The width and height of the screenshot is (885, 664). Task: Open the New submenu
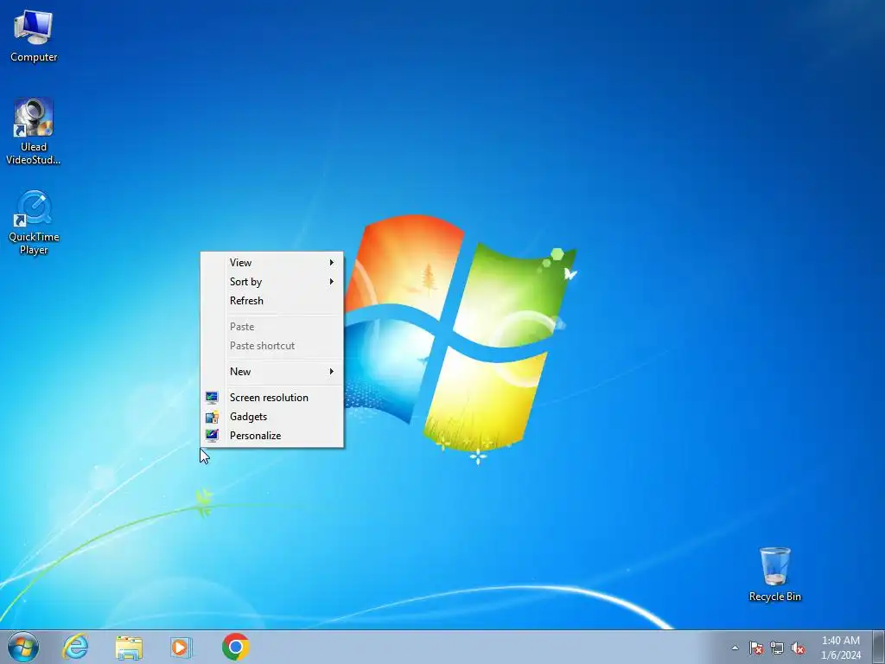click(271, 372)
